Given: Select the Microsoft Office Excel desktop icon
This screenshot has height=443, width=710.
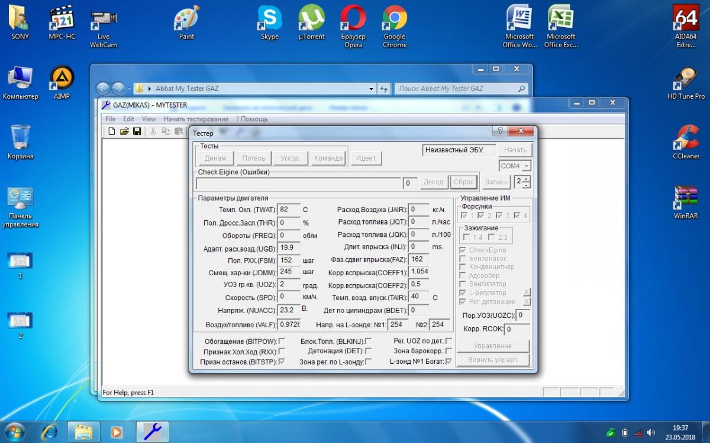Looking at the screenshot, I should click(561, 27).
